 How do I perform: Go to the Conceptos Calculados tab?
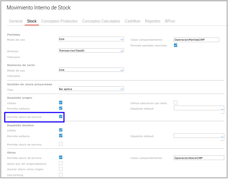pyautogui.click(x=101, y=21)
